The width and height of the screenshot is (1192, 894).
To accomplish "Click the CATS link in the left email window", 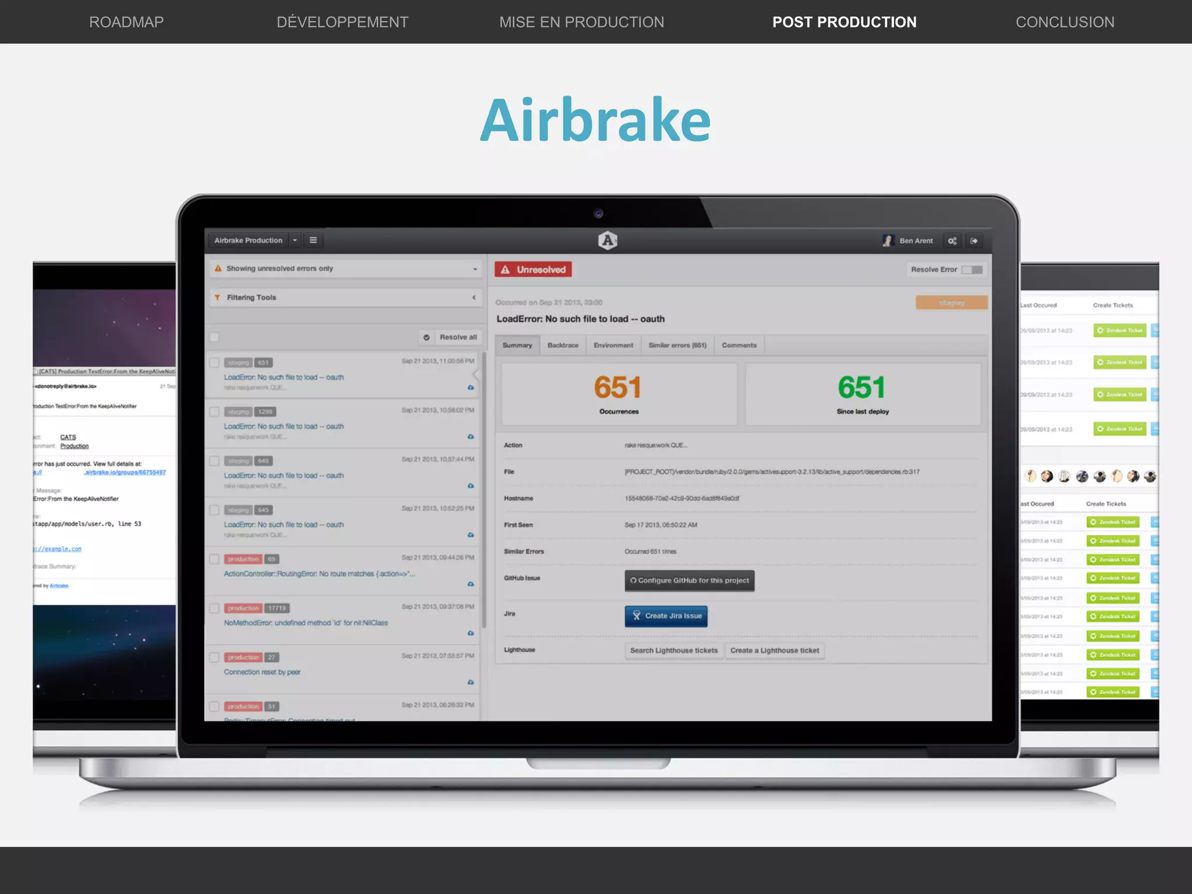I will pos(68,437).
